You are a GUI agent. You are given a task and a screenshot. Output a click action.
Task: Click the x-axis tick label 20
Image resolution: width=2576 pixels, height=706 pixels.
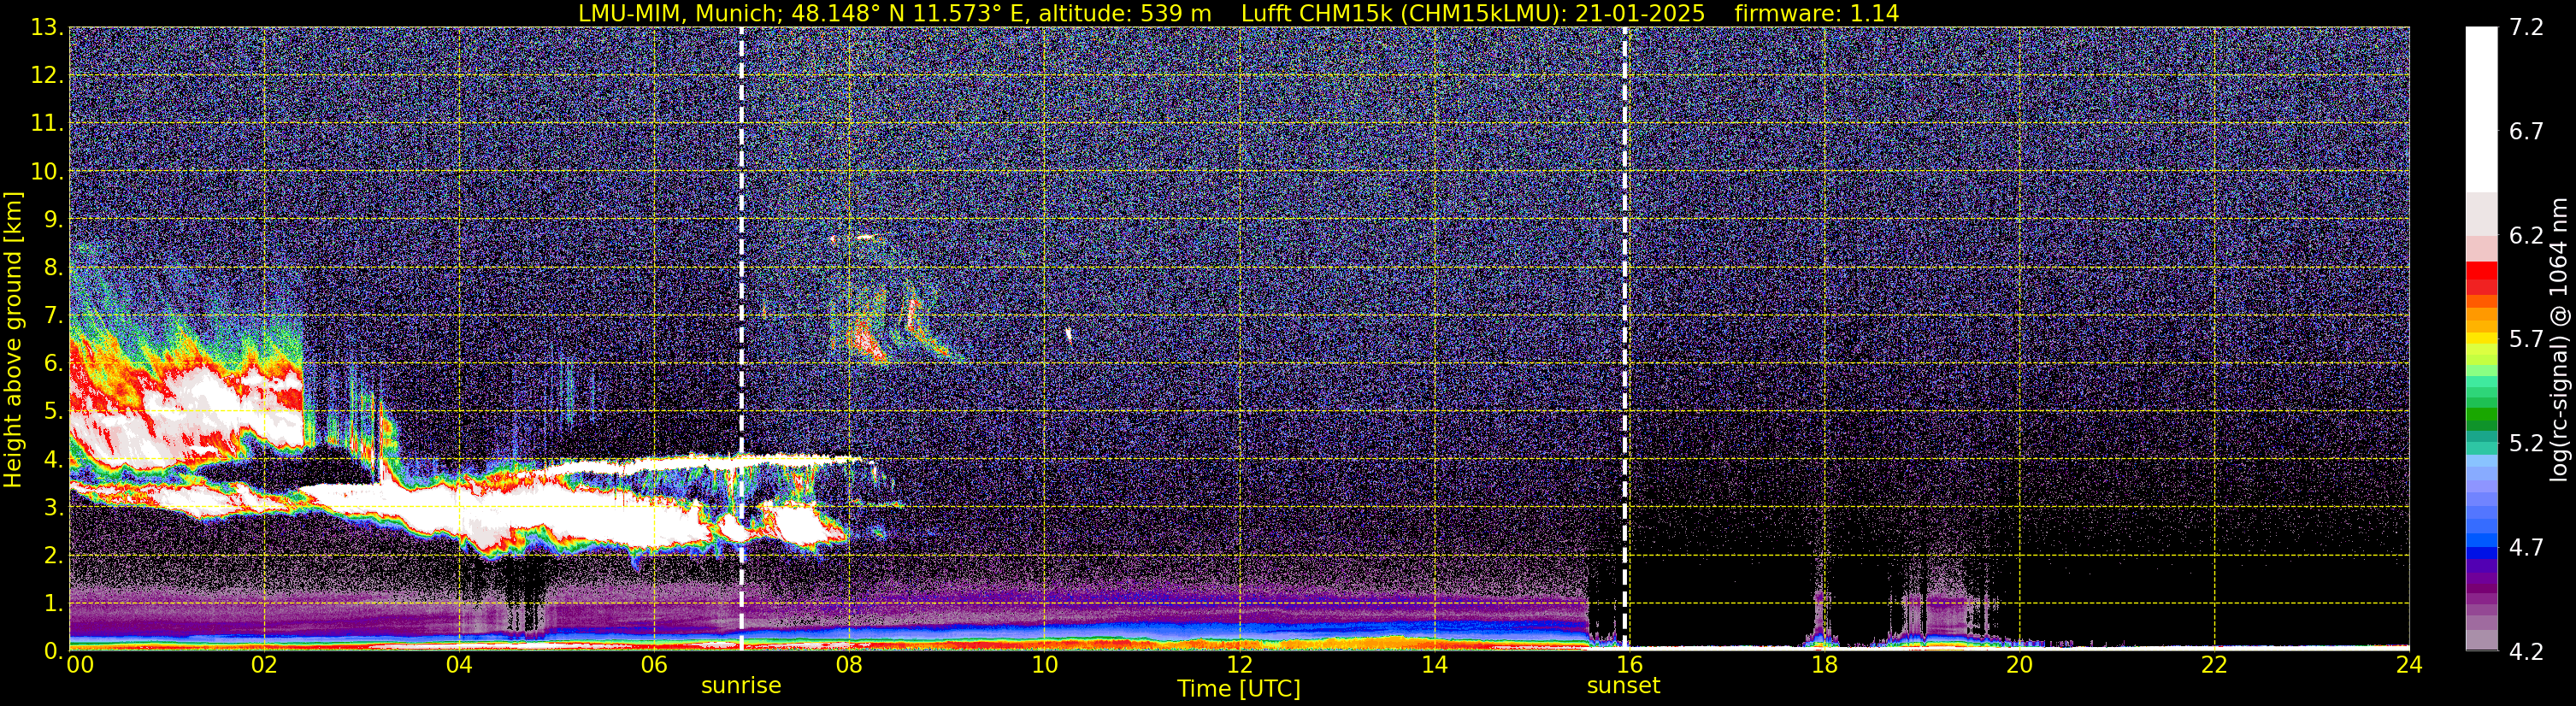(x=2019, y=666)
